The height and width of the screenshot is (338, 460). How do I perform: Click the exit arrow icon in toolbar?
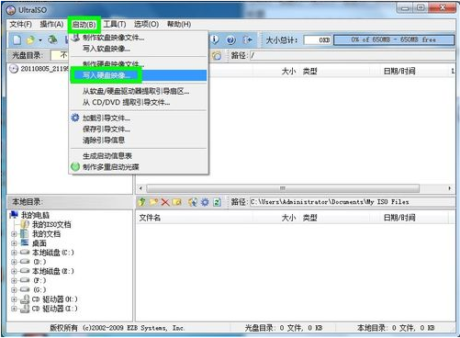247,39
